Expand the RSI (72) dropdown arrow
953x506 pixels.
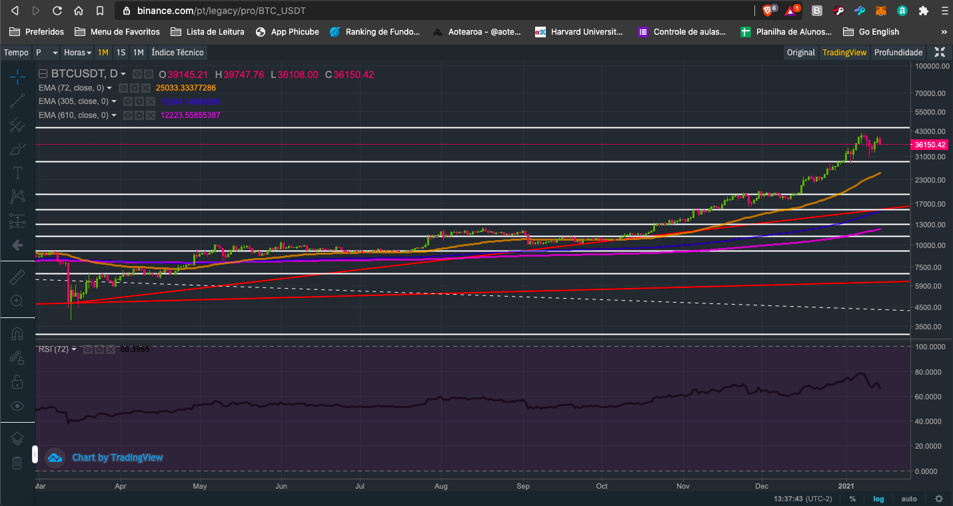pos(74,349)
